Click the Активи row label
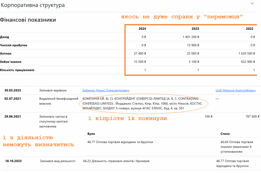 click(x=6, y=54)
